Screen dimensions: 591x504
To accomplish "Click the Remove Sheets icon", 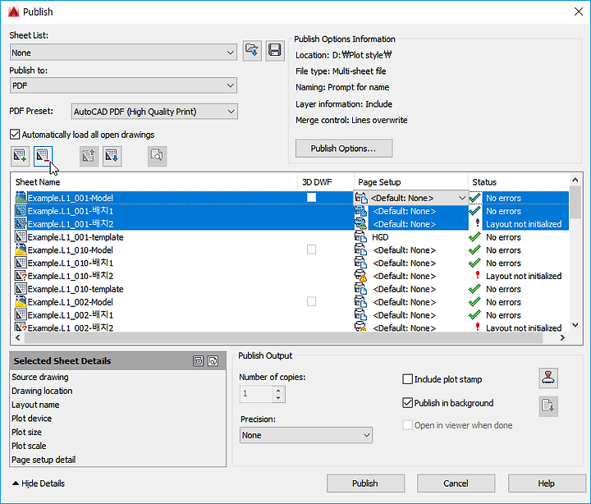I will tap(43, 156).
